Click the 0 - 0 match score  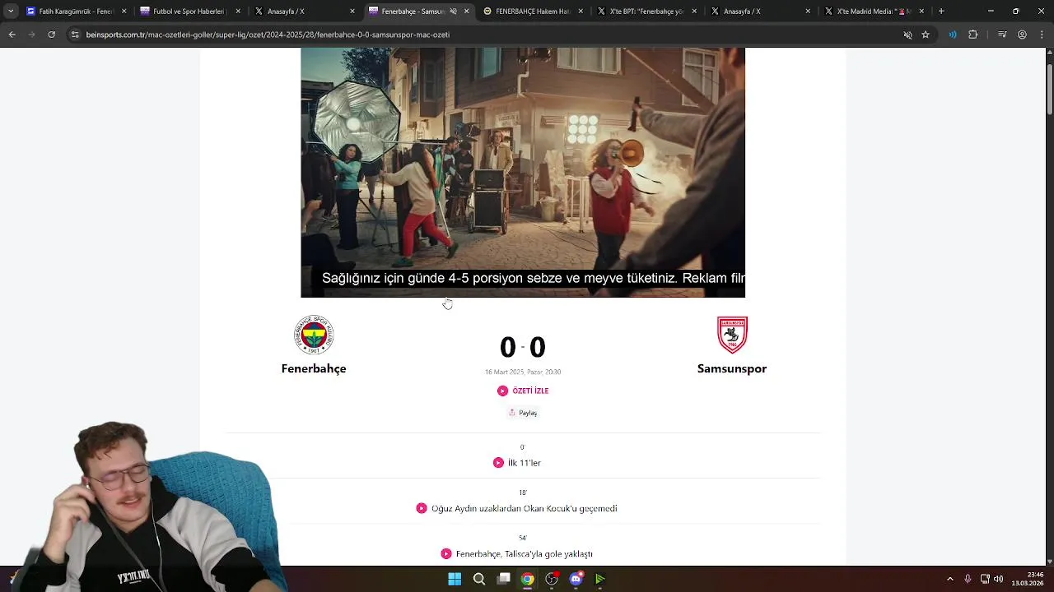tap(523, 347)
